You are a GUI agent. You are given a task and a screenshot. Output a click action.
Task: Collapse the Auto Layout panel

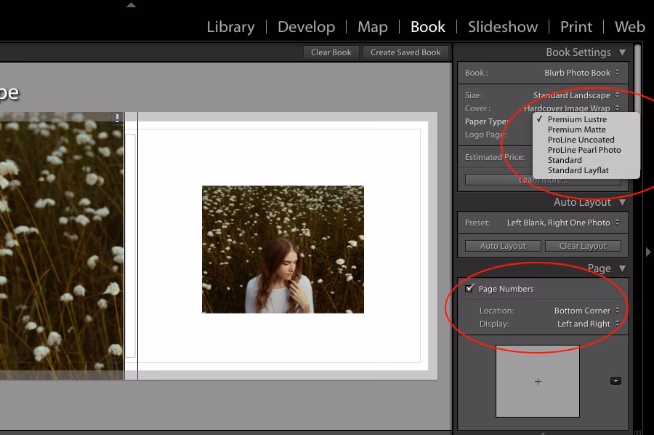pos(623,202)
